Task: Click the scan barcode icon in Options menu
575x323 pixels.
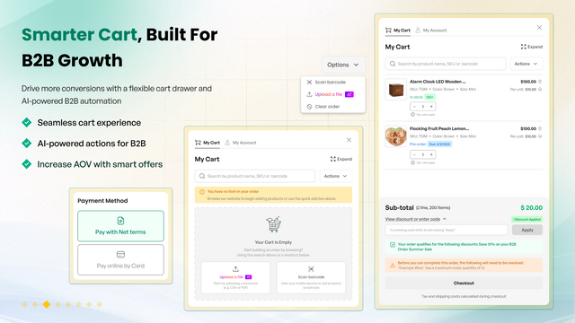Action: tap(309, 82)
